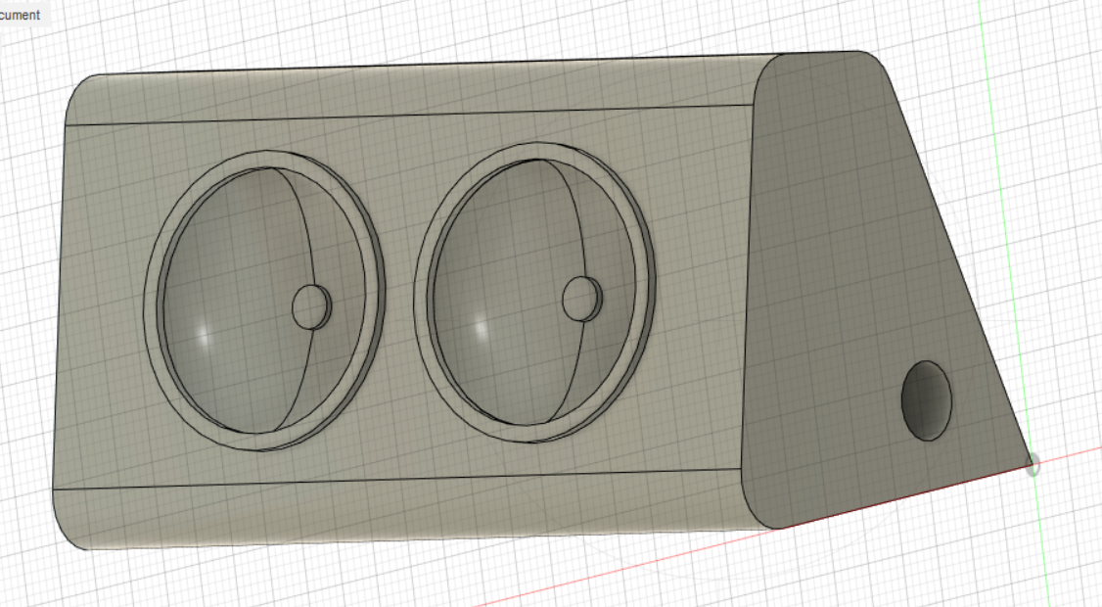Screen dimensions: 1102x607
Task: Click the document name tooltip label
Action: (x=18, y=16)
